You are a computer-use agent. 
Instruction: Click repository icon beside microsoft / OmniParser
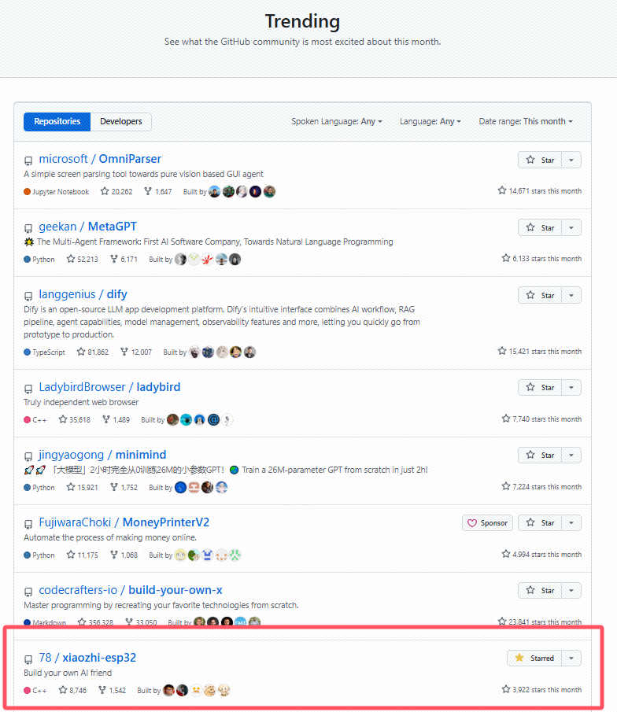(28, 160)
